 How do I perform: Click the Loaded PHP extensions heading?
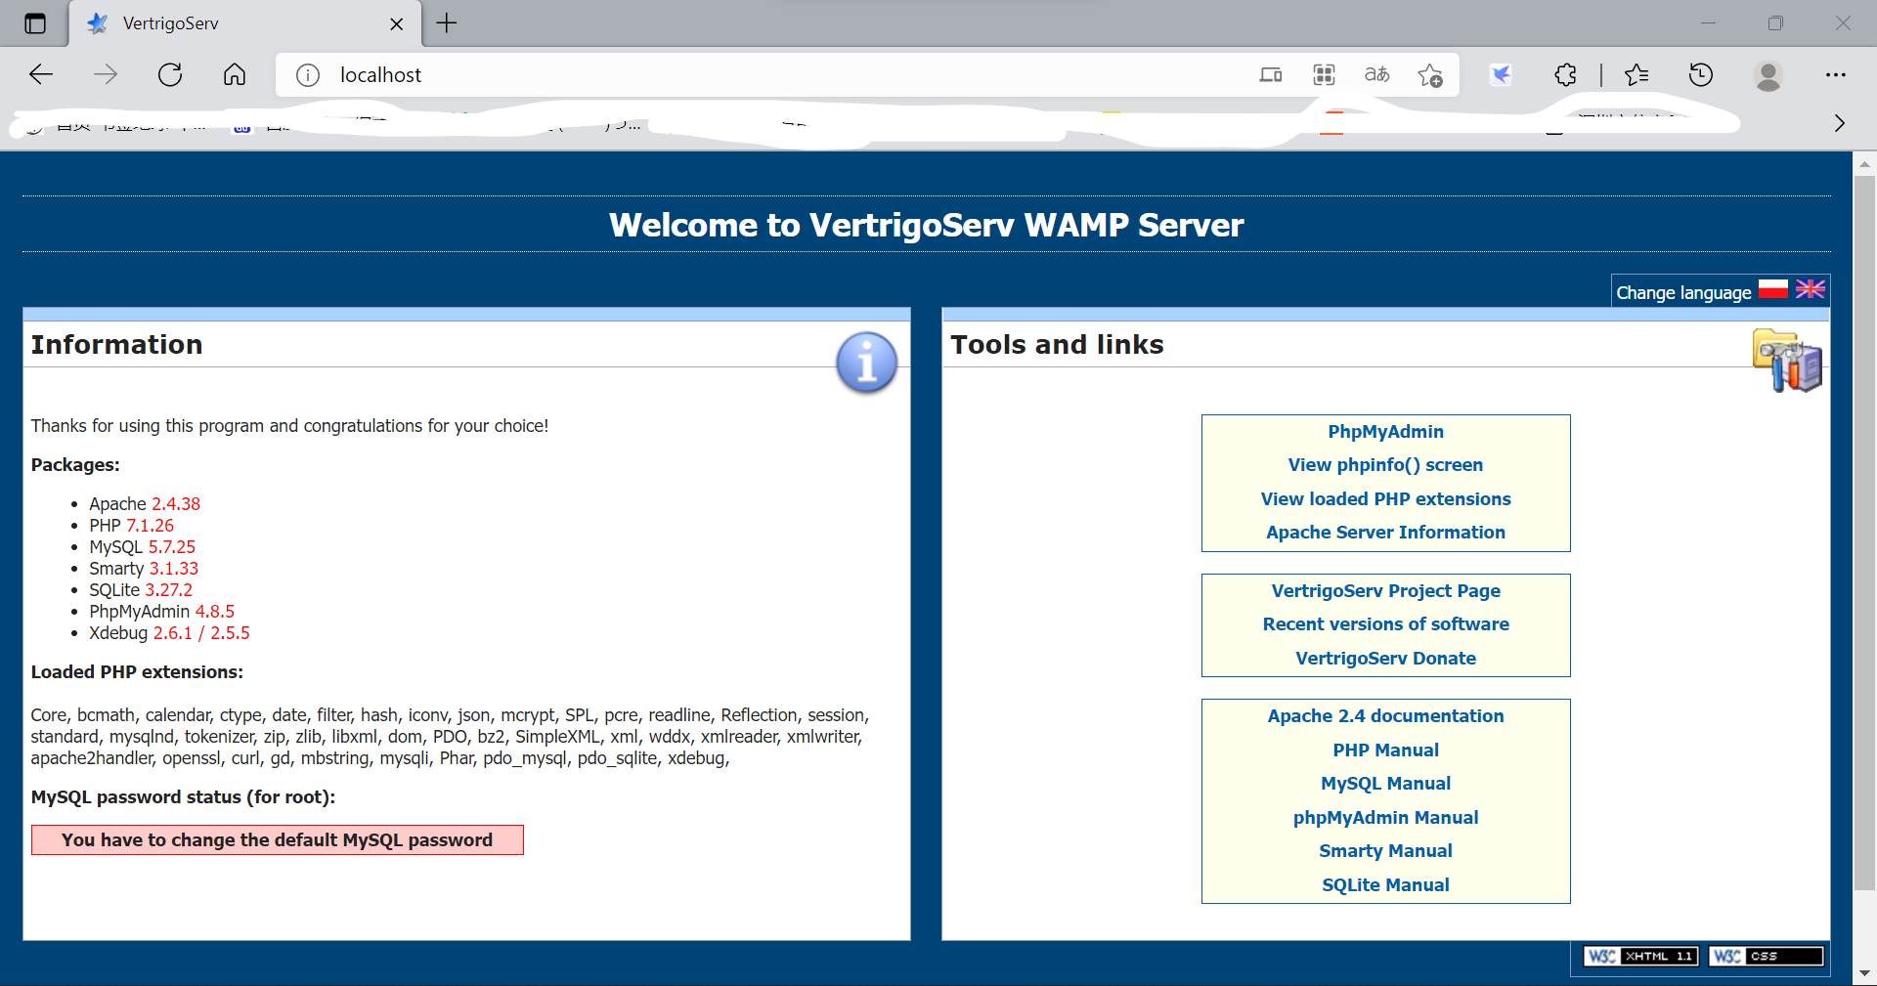(137, 672)
